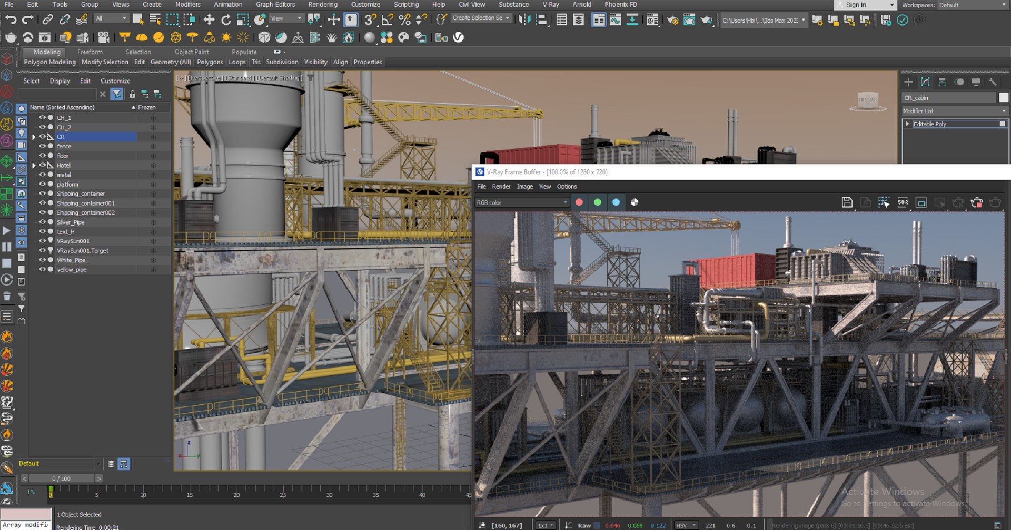Click the V-Ray sun light icon

tap(226, 37)
